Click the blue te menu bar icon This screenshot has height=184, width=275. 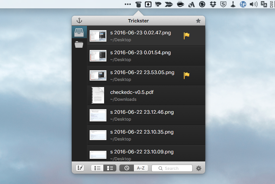(243, 4)
